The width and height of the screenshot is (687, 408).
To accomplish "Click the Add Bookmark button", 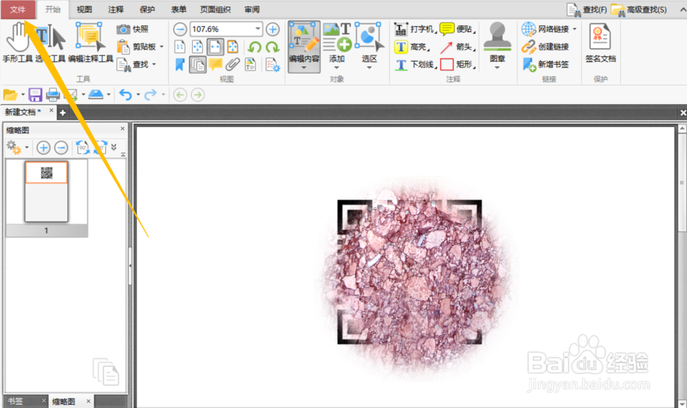I will coord(545,65).
